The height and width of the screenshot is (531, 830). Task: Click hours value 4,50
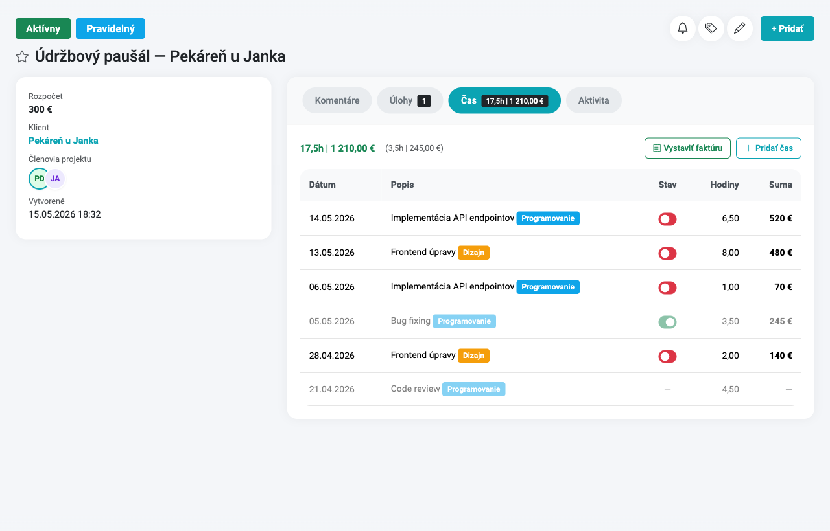(730, 389)
